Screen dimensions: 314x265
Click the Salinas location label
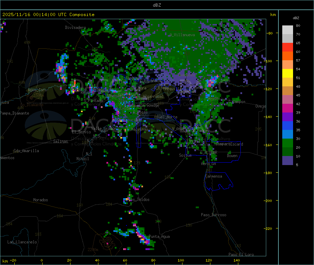[x=60, y=141]
